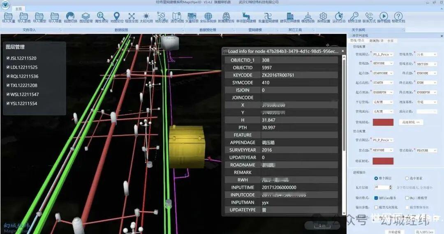
Task: Open 系统设置 system settings gear
Action: (324, 17)
